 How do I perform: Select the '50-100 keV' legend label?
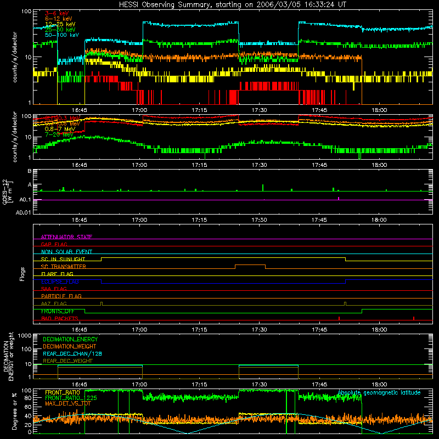[62, 35]
